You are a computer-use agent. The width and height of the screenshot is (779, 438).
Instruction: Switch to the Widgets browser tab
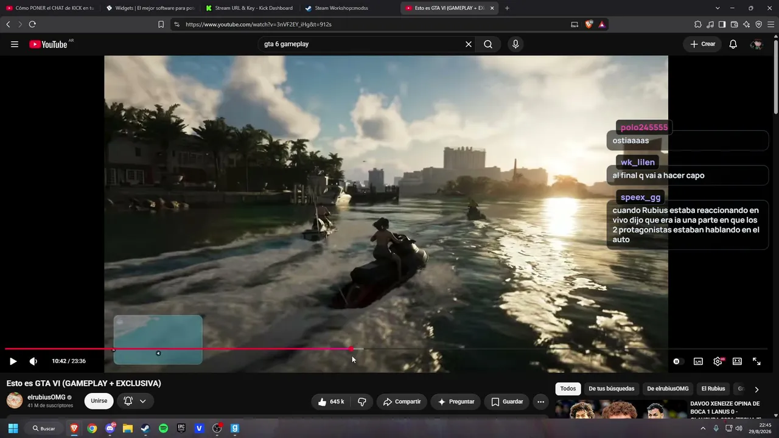150,8
